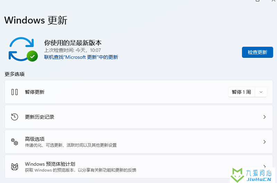Expand the 更新历史记录 chevron
This screenshot has height=183, width=277.
265,117
